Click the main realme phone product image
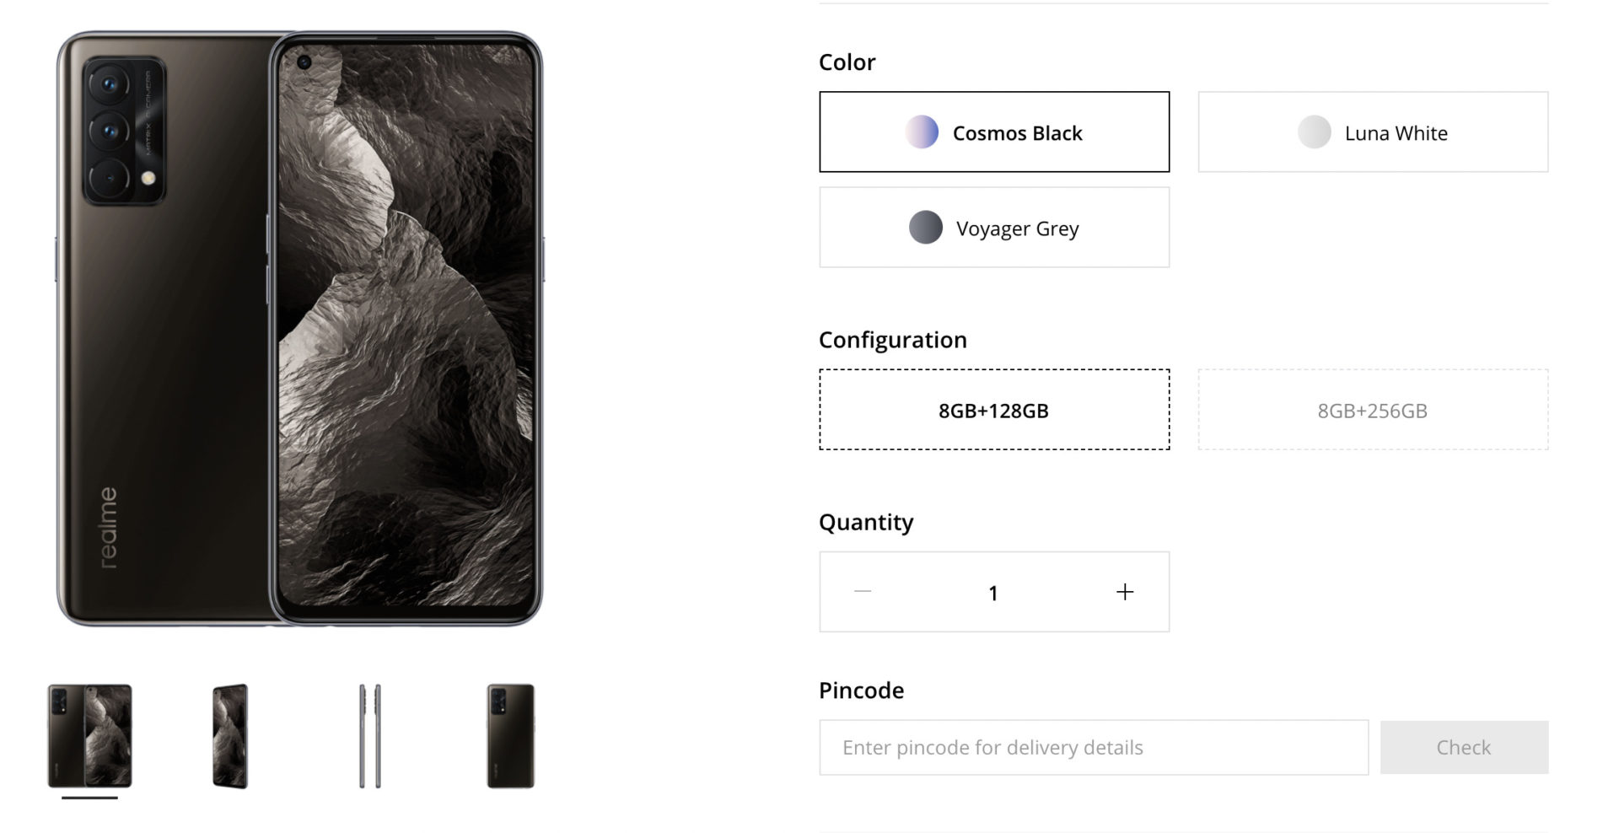This screenshot has height=833, width=1619. click(299, 329)
